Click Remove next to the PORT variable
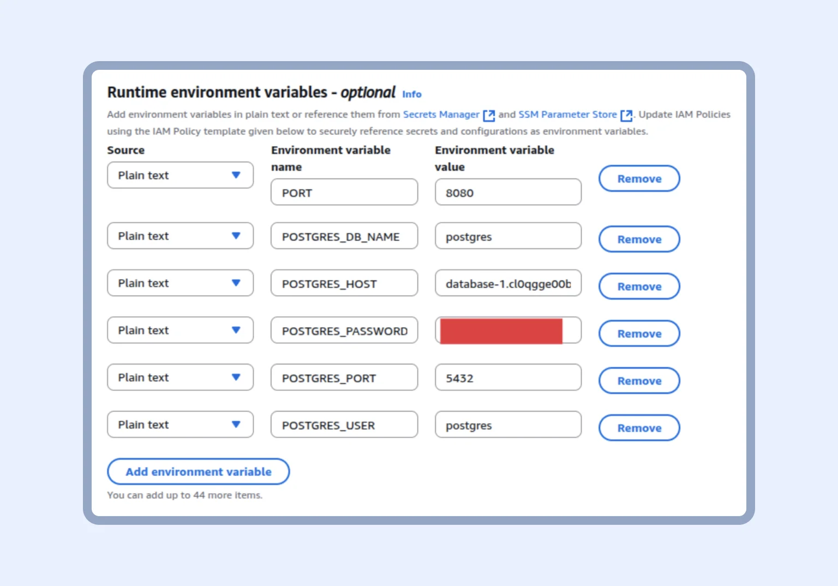This screenshot has height=586, width=838. [x=639, y=178]
